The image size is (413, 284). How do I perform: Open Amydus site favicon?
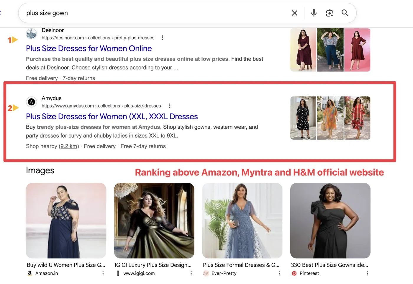[x=31, y=102]
